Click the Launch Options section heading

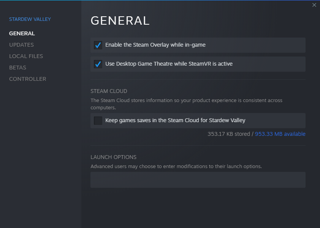pyautogui.click(x=114, y=157)
